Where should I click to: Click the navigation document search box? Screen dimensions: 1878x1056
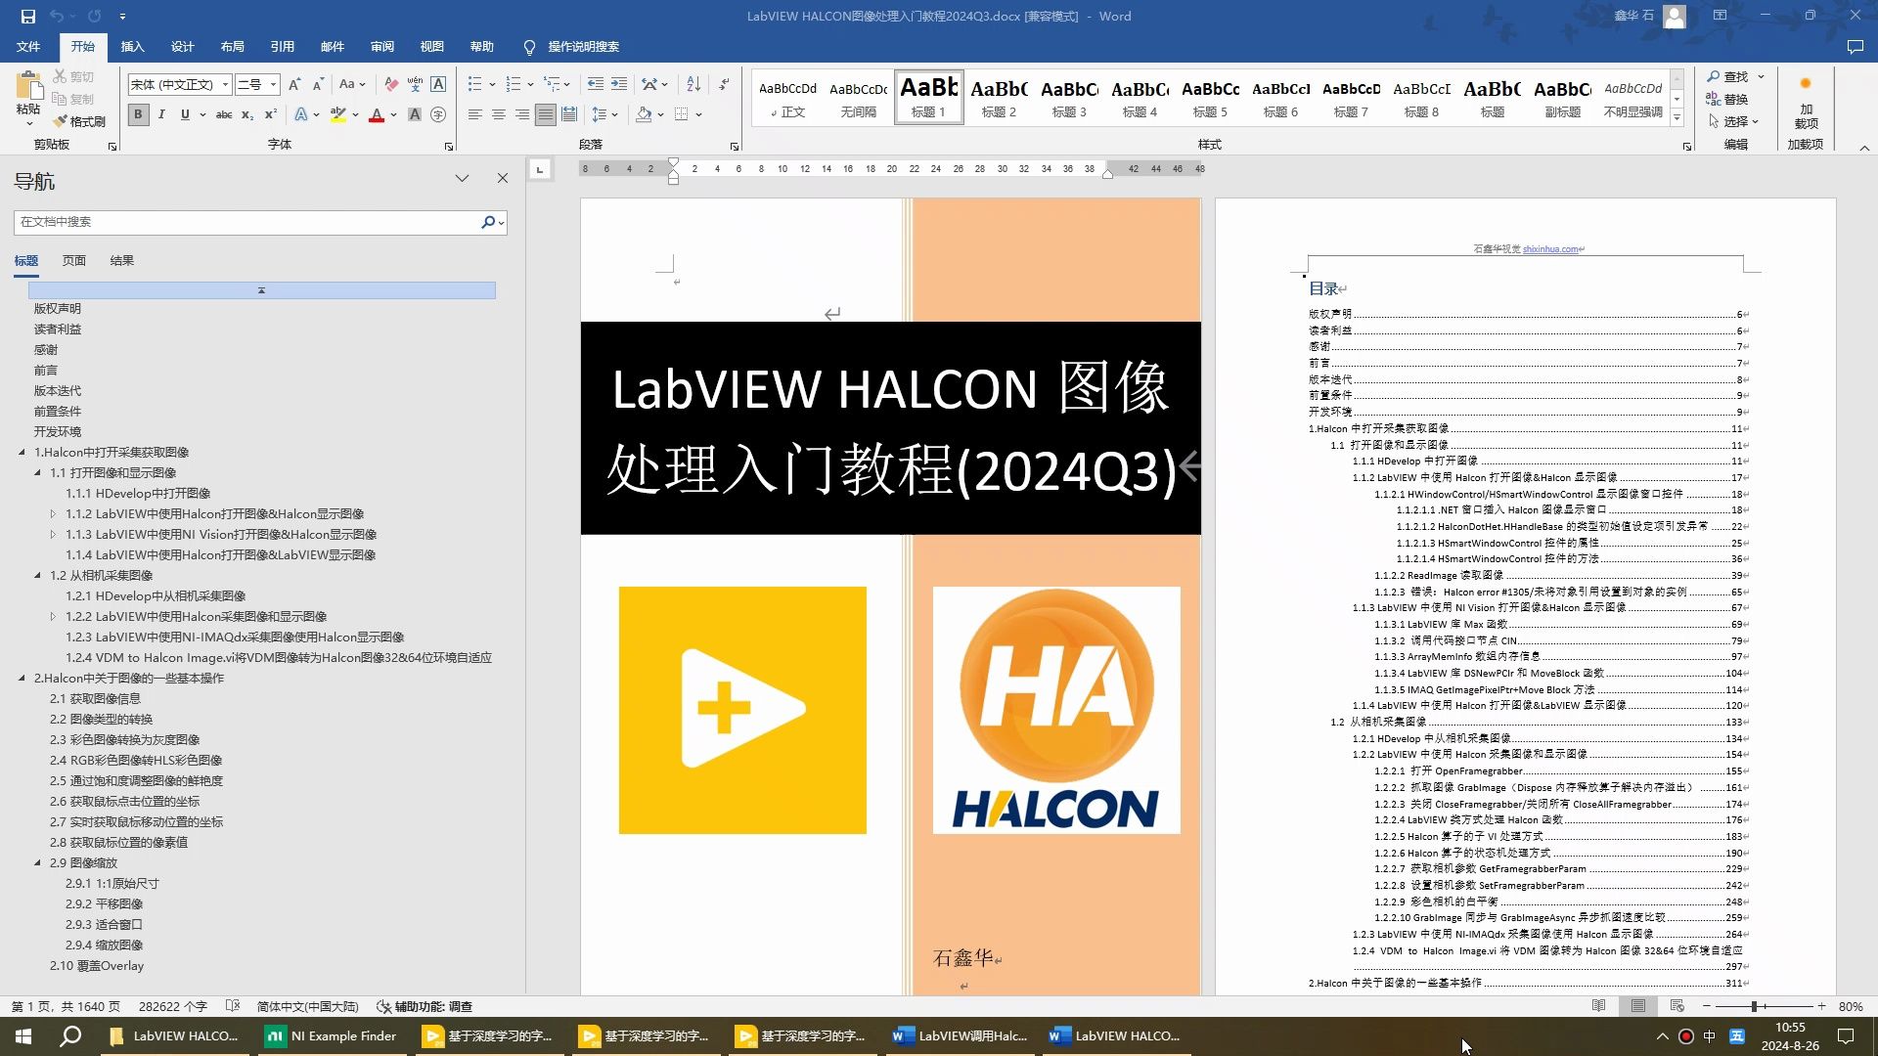click(x=245, y=222)
